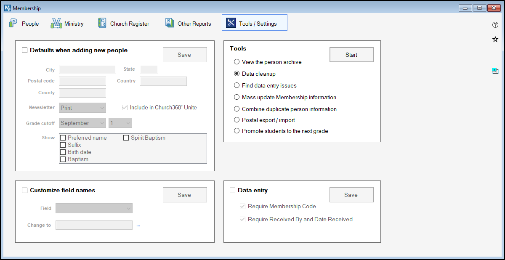Viewport: 505px width, 260px height.
Task: Enable Defaults when adding new people checkbox
Action: click(25, 50)
